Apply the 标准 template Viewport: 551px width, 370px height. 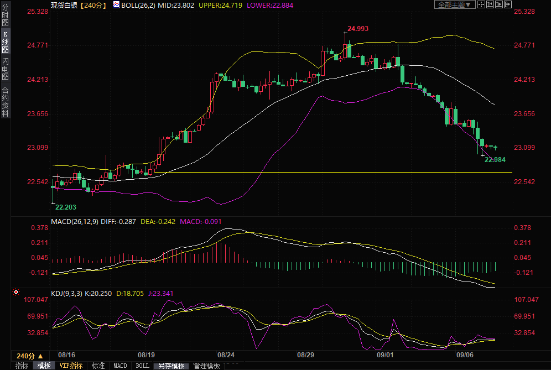98,366
